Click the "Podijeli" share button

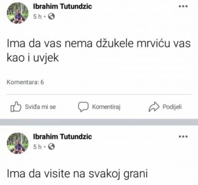pyautogui.click(x=165, y=107)
